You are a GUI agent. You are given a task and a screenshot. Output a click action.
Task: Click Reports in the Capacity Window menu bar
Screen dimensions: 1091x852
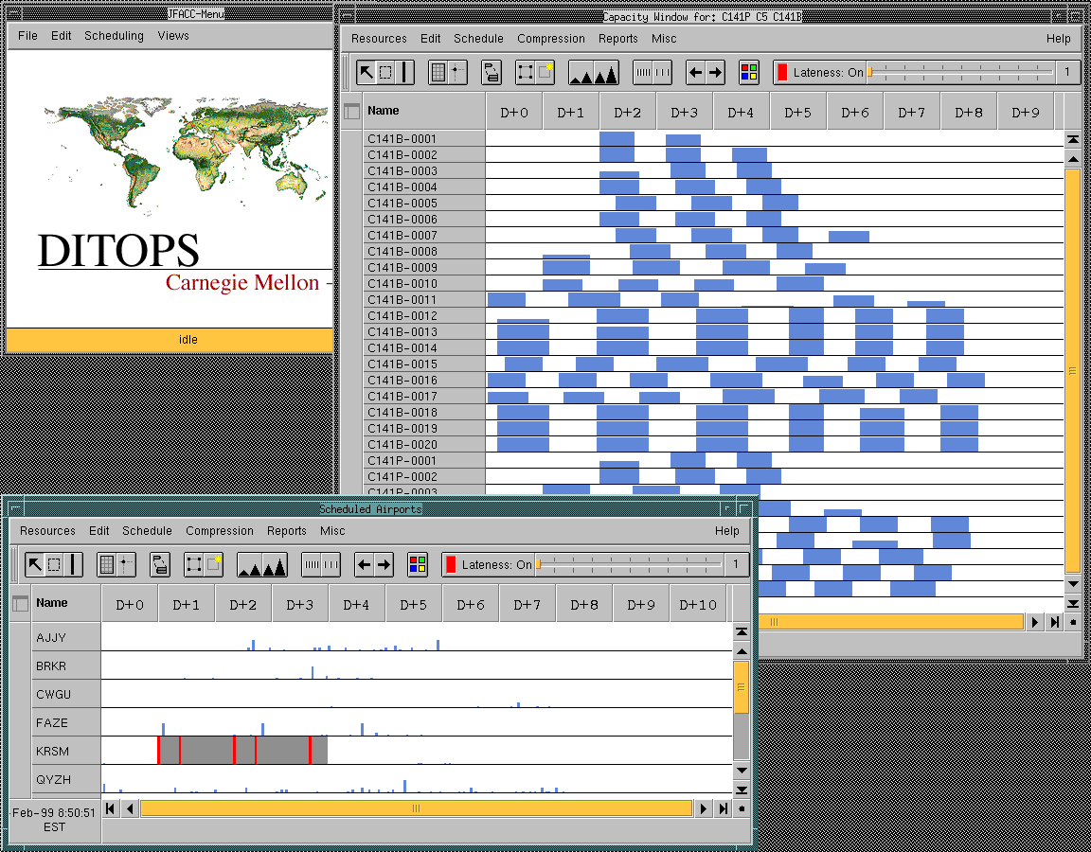[x=617, y=39]
